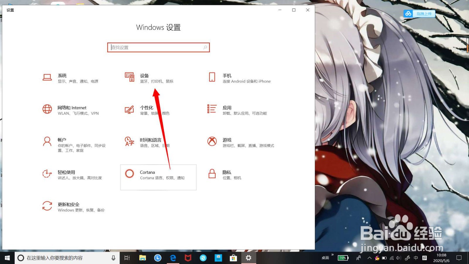Screen dimensions: 469x264
Task: Click the 70% battery indicator
Action: pyautogui.click(x=343, y=258)
